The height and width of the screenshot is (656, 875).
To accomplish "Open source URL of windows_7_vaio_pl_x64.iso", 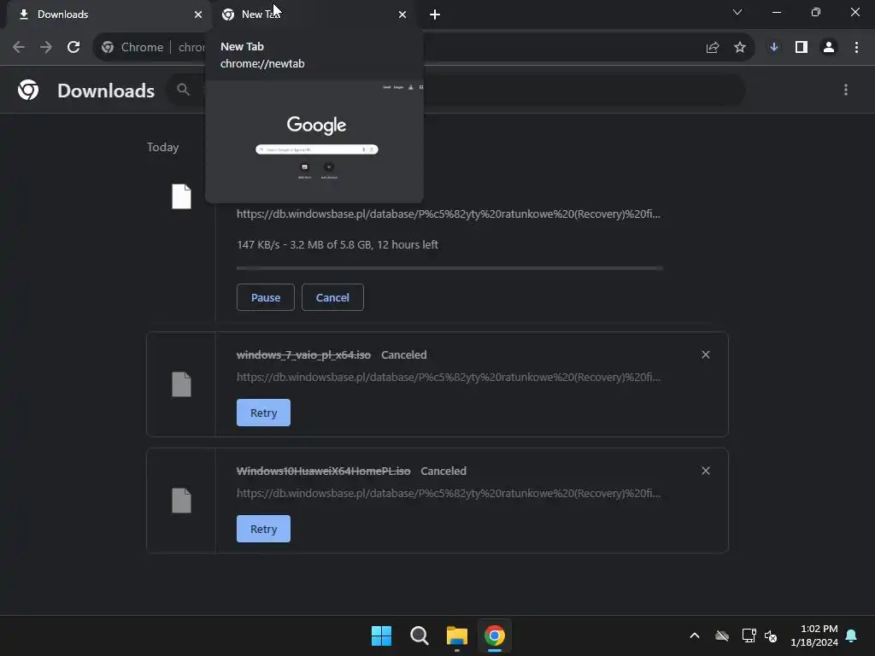I will click(x=449, y=377).
